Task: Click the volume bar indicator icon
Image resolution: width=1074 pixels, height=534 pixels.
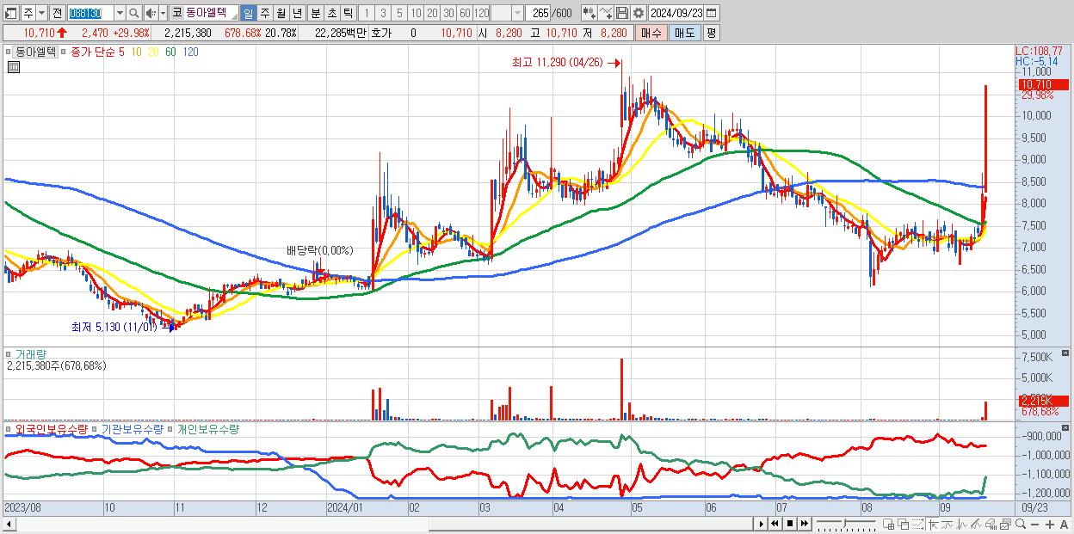Action: tap(991, 524)
